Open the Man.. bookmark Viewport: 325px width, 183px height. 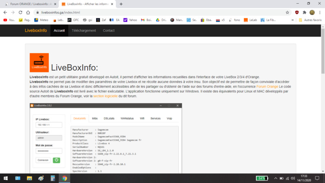click(177, 20)
